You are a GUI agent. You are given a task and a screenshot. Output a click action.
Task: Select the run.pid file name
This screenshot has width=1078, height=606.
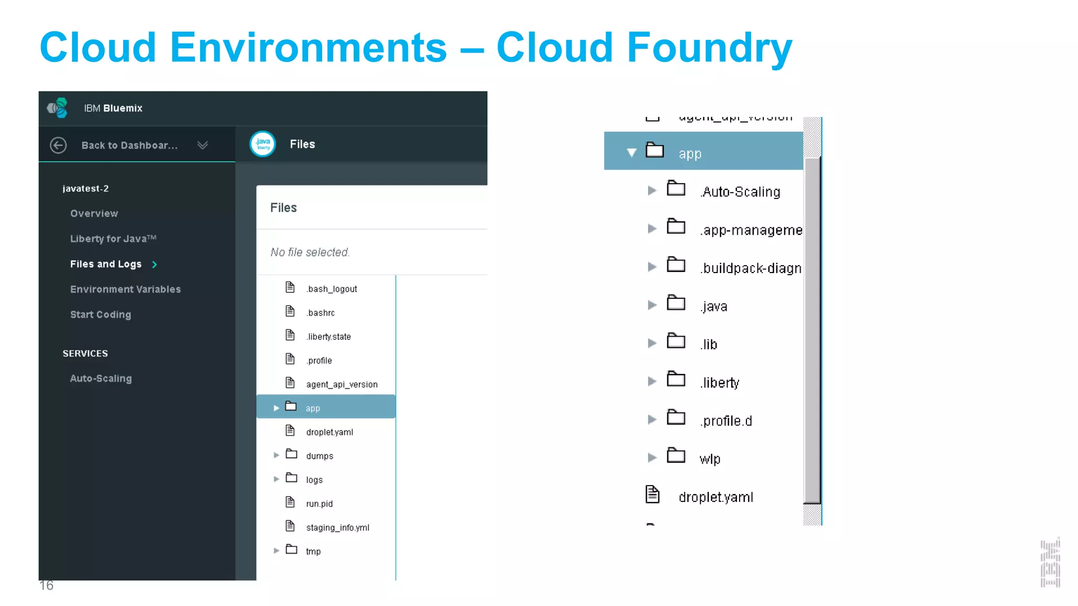(319, 503)
